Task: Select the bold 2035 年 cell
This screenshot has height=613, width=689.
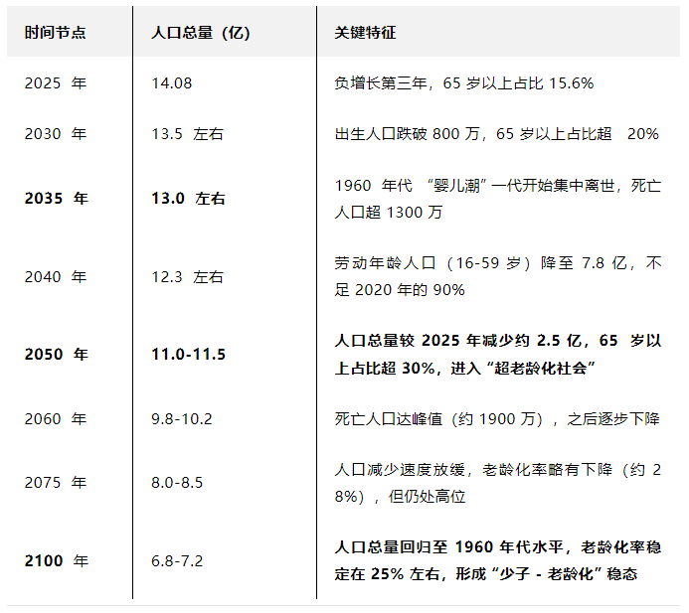Action: tap(56, 199)
